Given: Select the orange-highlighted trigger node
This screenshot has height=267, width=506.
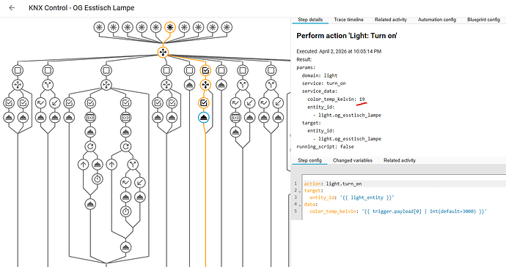Looking at the screenshot, I should pos(169,27).
